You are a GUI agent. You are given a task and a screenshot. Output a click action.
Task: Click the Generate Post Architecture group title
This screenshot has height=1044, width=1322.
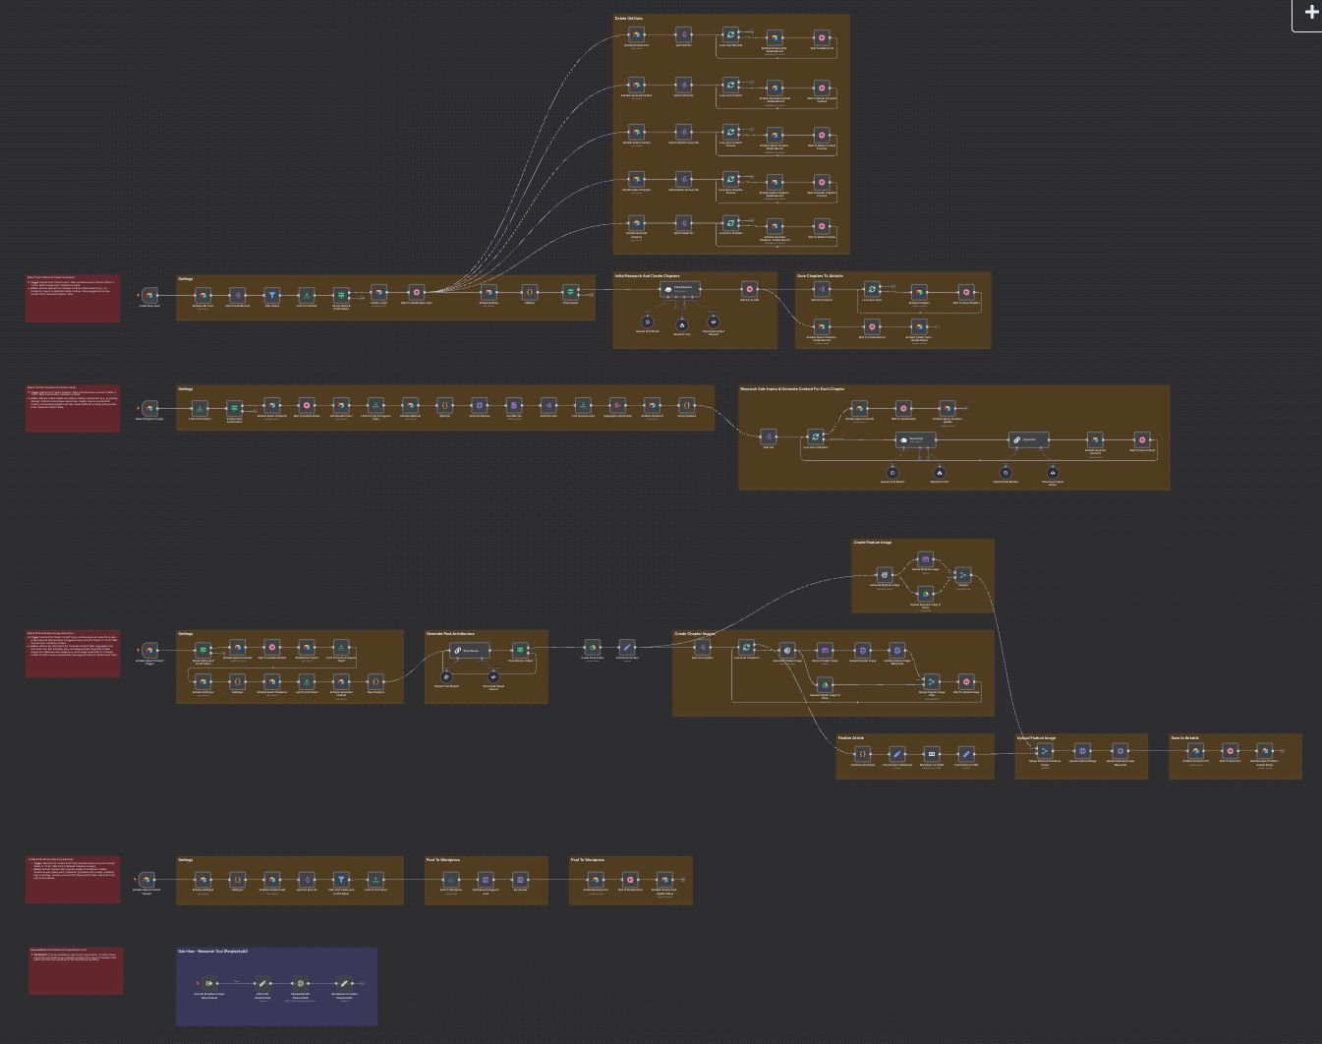coord(450,634)
